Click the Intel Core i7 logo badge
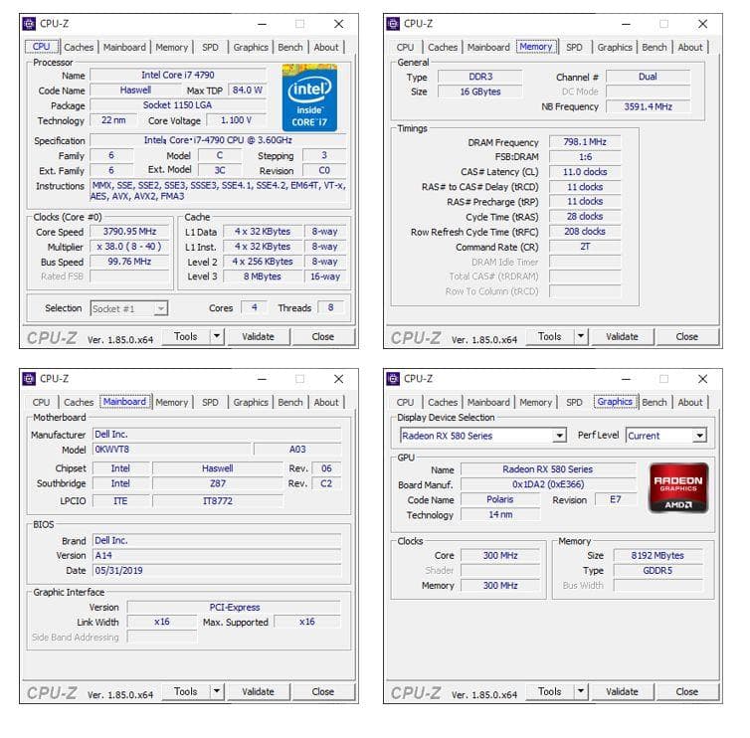This screenshot has height=738, width=750. pos(309,97)
